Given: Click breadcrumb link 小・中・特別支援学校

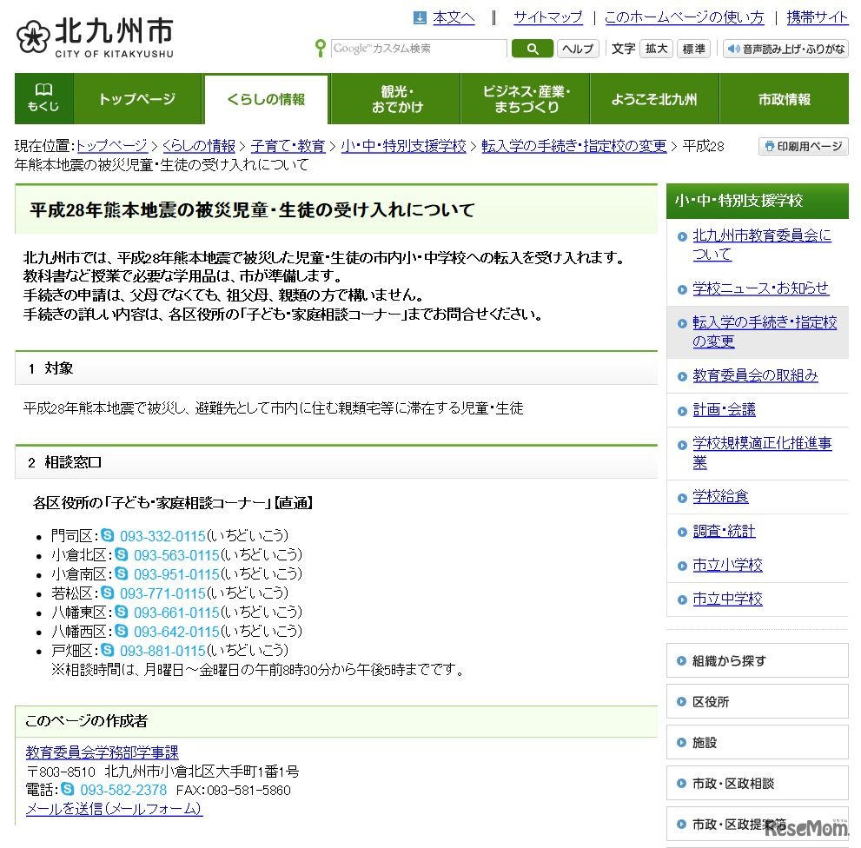Looking at the screenshot, I should point(404,146).
